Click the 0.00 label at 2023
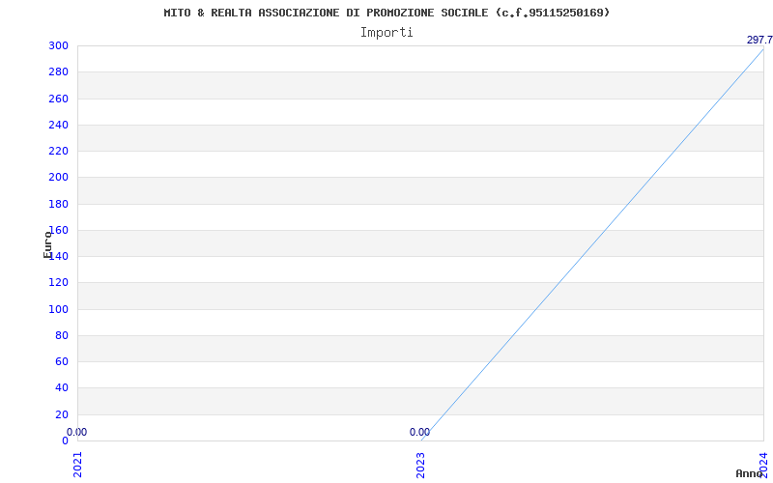 pyautogui.click(x=419, y=432)
